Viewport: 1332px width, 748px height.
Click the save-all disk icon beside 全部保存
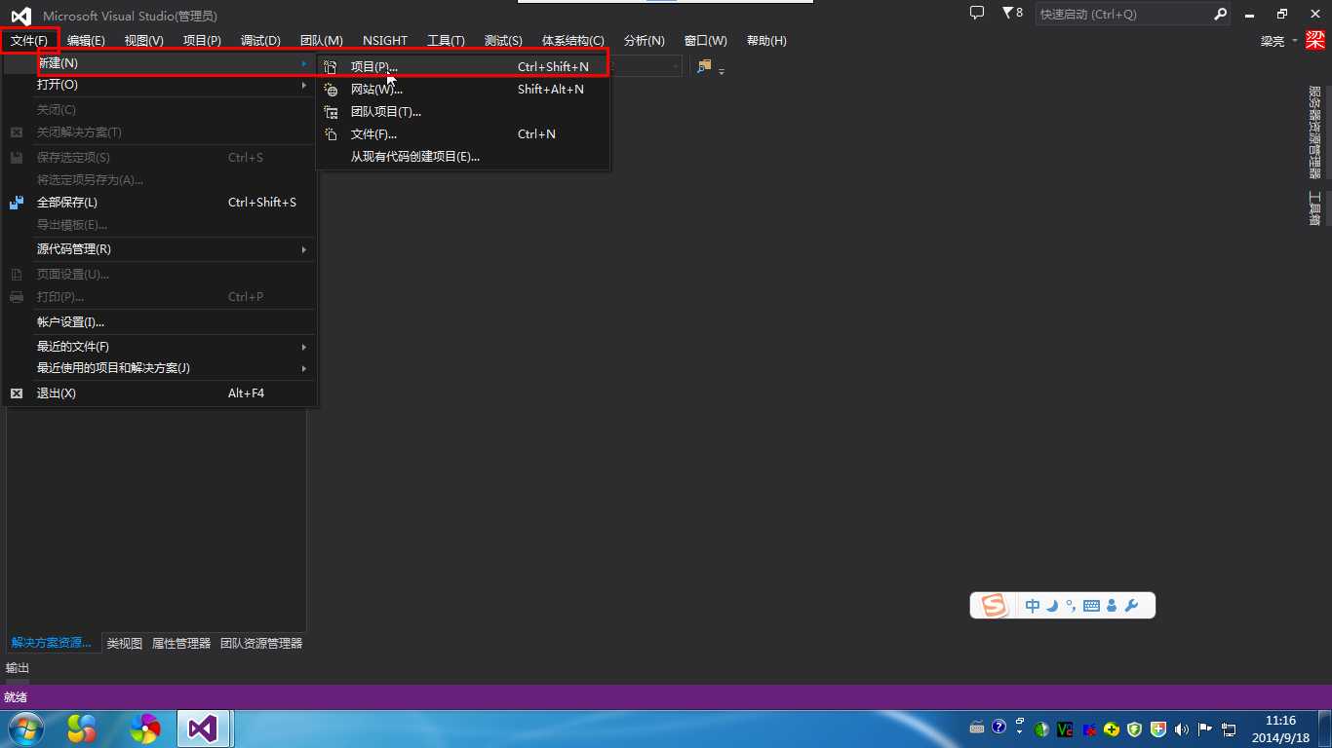(17, 203)
